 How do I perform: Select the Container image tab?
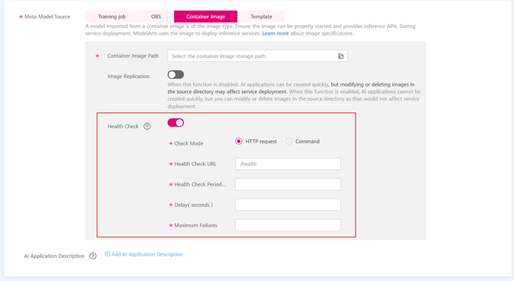tap(205, 16)
